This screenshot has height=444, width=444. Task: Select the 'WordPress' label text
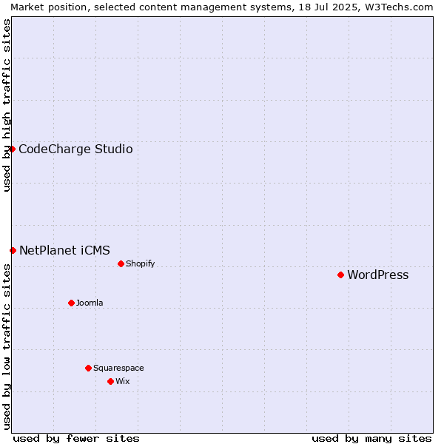click(377, 275)
